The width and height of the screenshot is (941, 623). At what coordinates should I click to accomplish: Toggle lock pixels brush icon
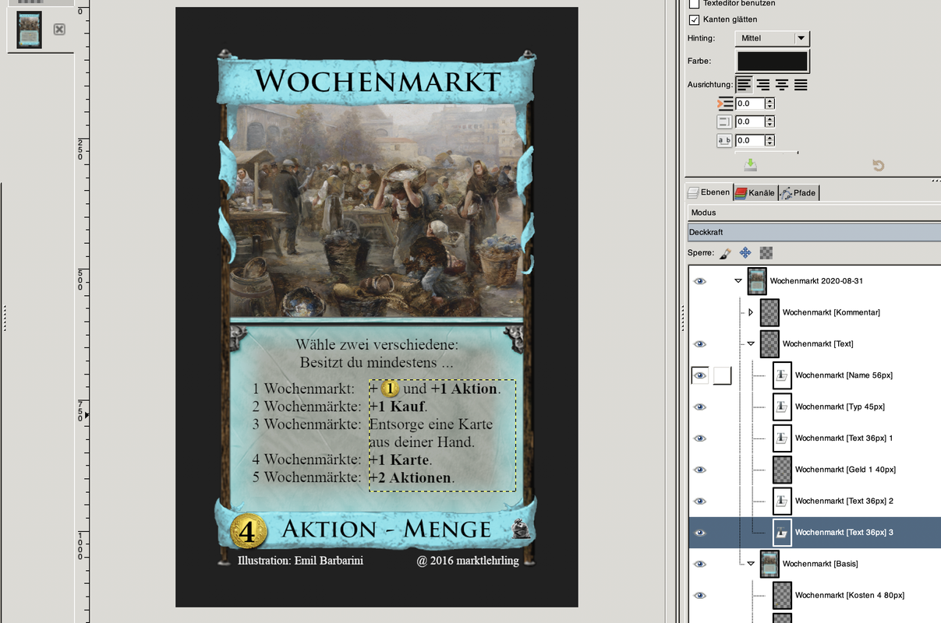725,252
